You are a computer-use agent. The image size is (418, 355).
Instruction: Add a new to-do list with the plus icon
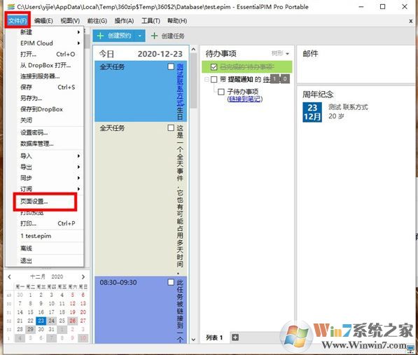[x=235, y=337]
